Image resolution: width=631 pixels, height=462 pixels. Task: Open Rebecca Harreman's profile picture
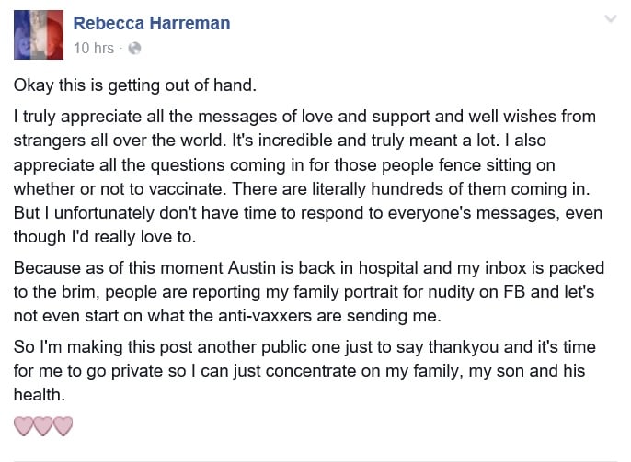click(38, 35)
